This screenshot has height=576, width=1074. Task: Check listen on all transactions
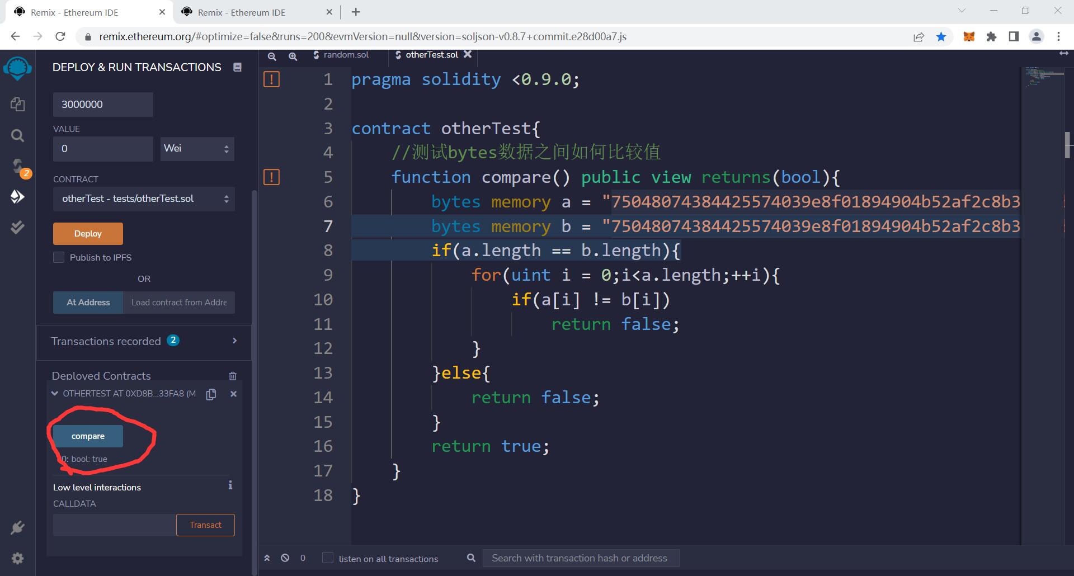(327, 558)
